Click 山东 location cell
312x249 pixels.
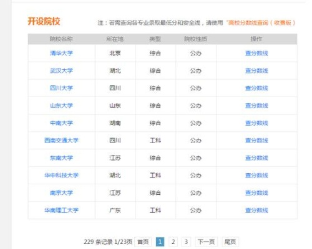pyautogui.click(x=115, y=106)
